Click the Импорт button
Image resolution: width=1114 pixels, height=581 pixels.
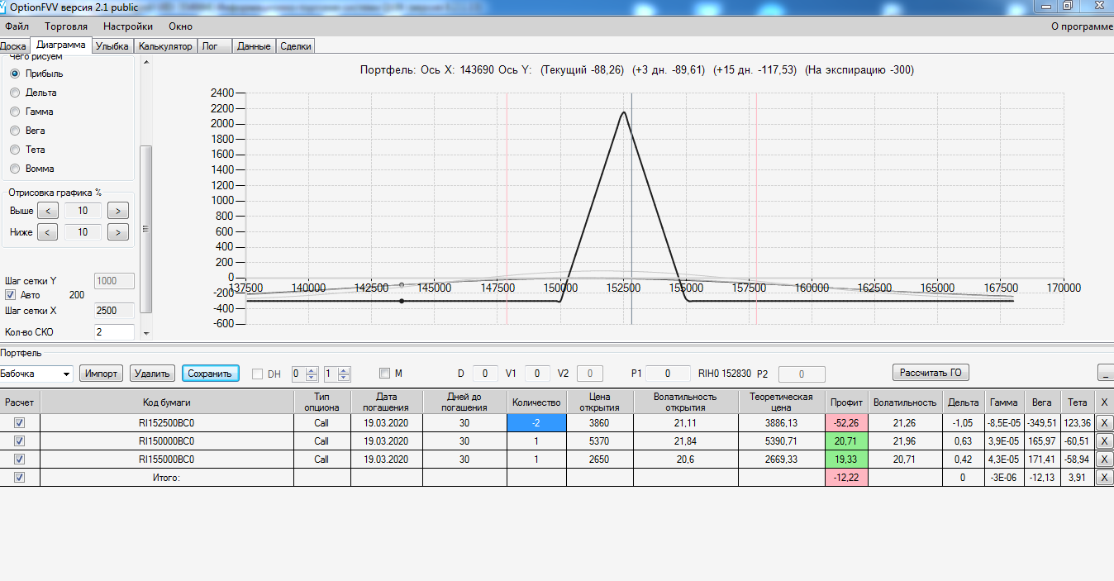(x=102, y=374)
